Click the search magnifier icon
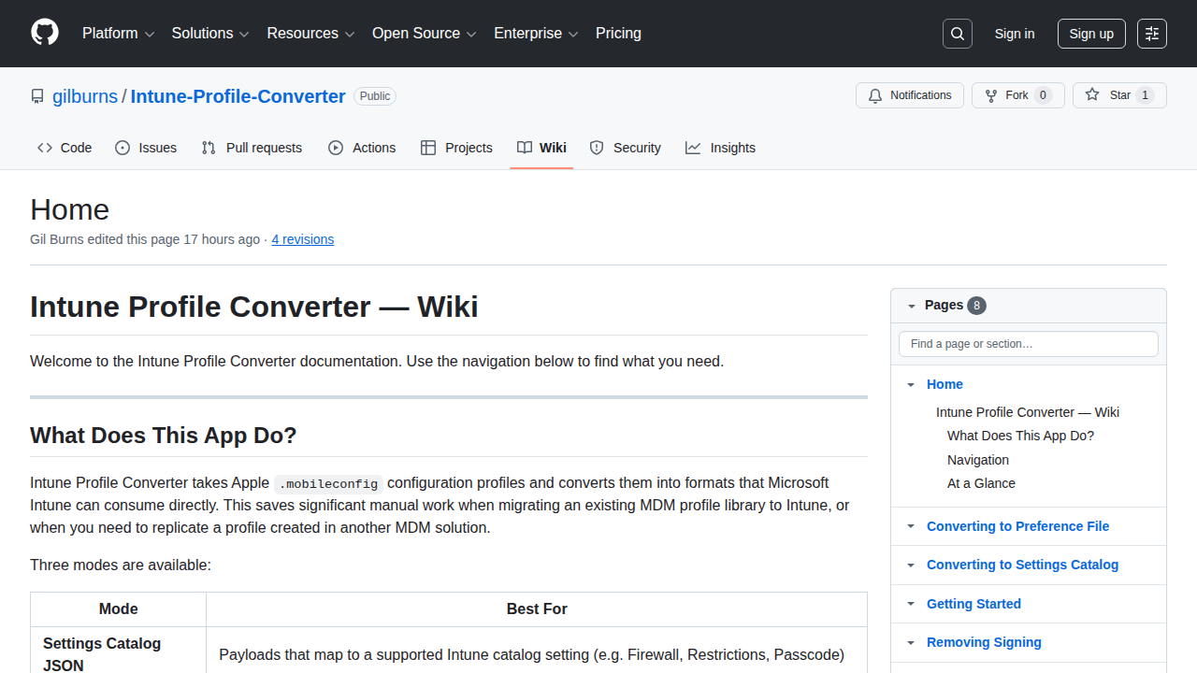Screen dimensions: 1197x673 (x=958, y=34)
